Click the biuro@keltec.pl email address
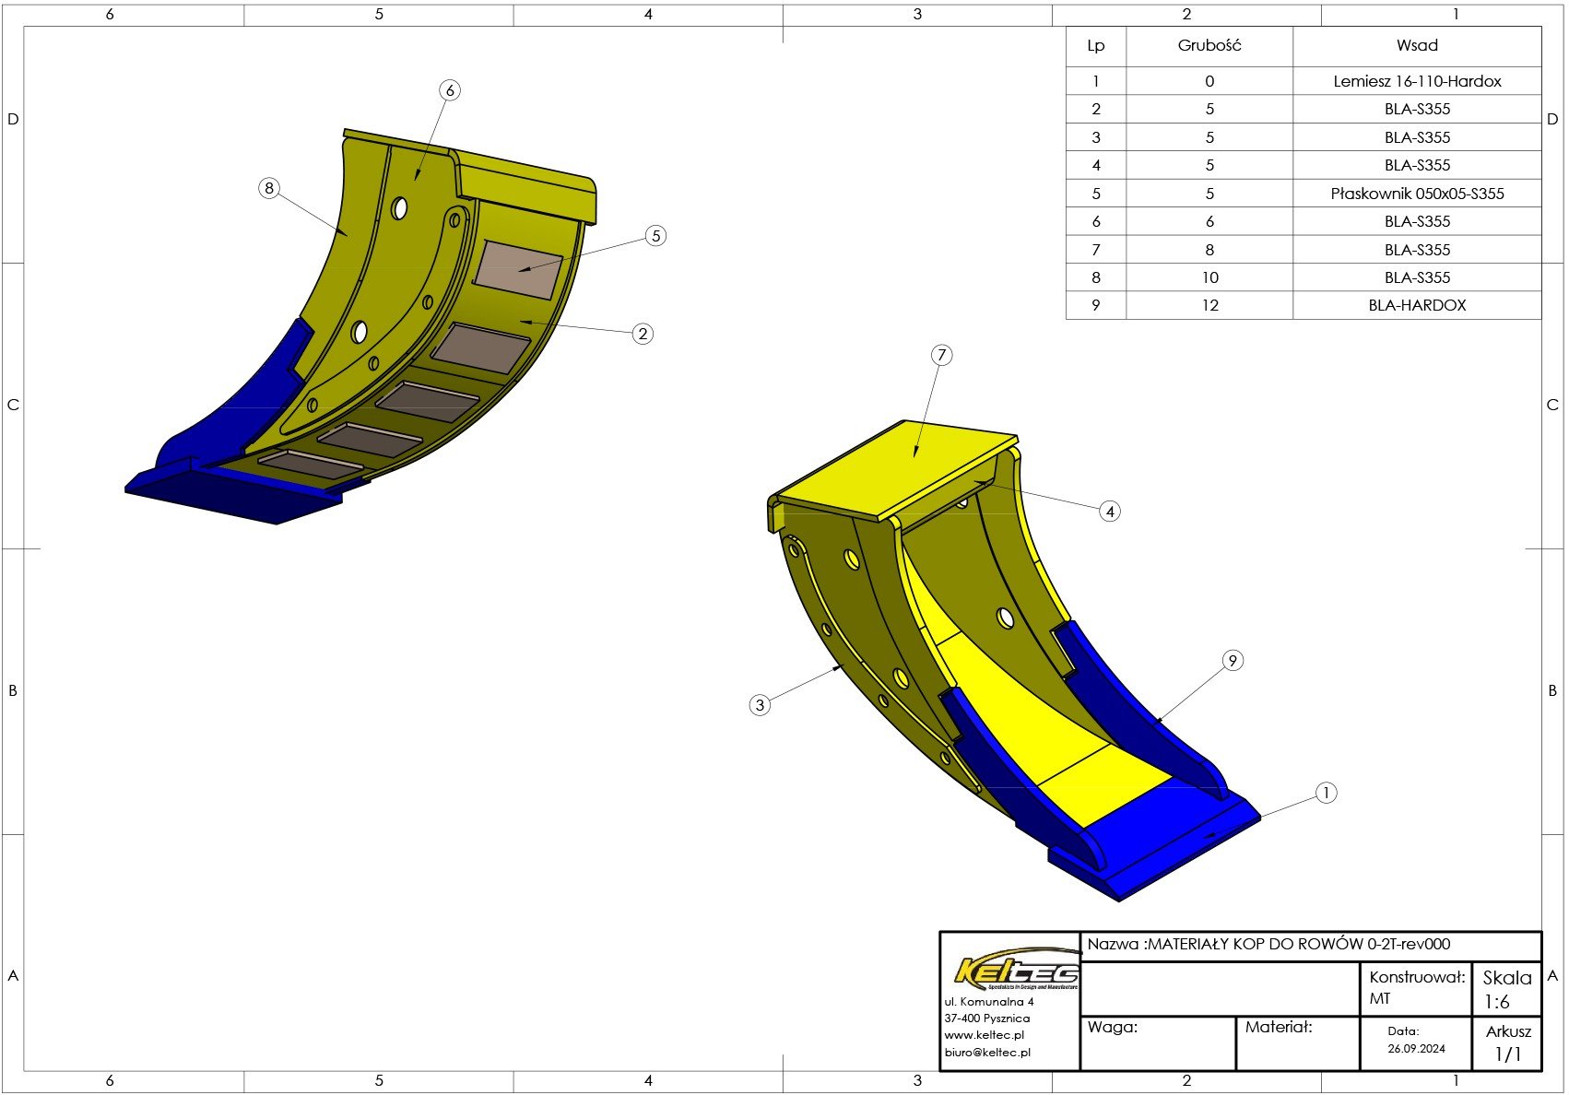1569x1095 pixels. [x=987, y=1052]
